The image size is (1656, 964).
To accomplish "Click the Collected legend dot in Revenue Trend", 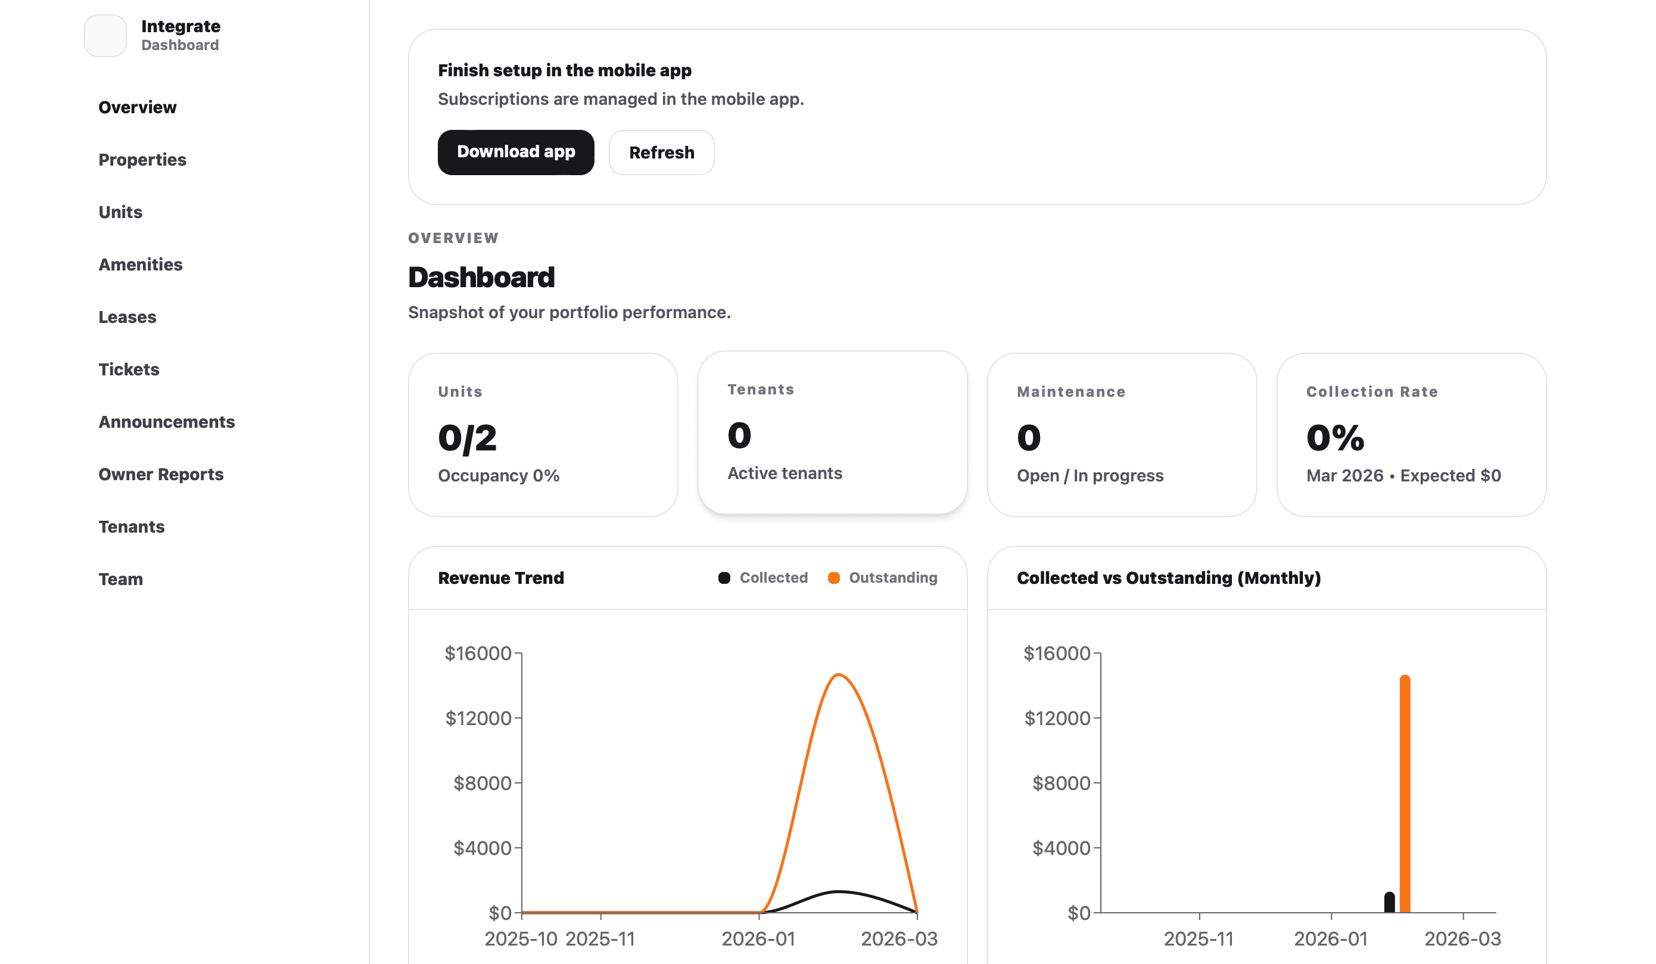I will coord(724,577).
